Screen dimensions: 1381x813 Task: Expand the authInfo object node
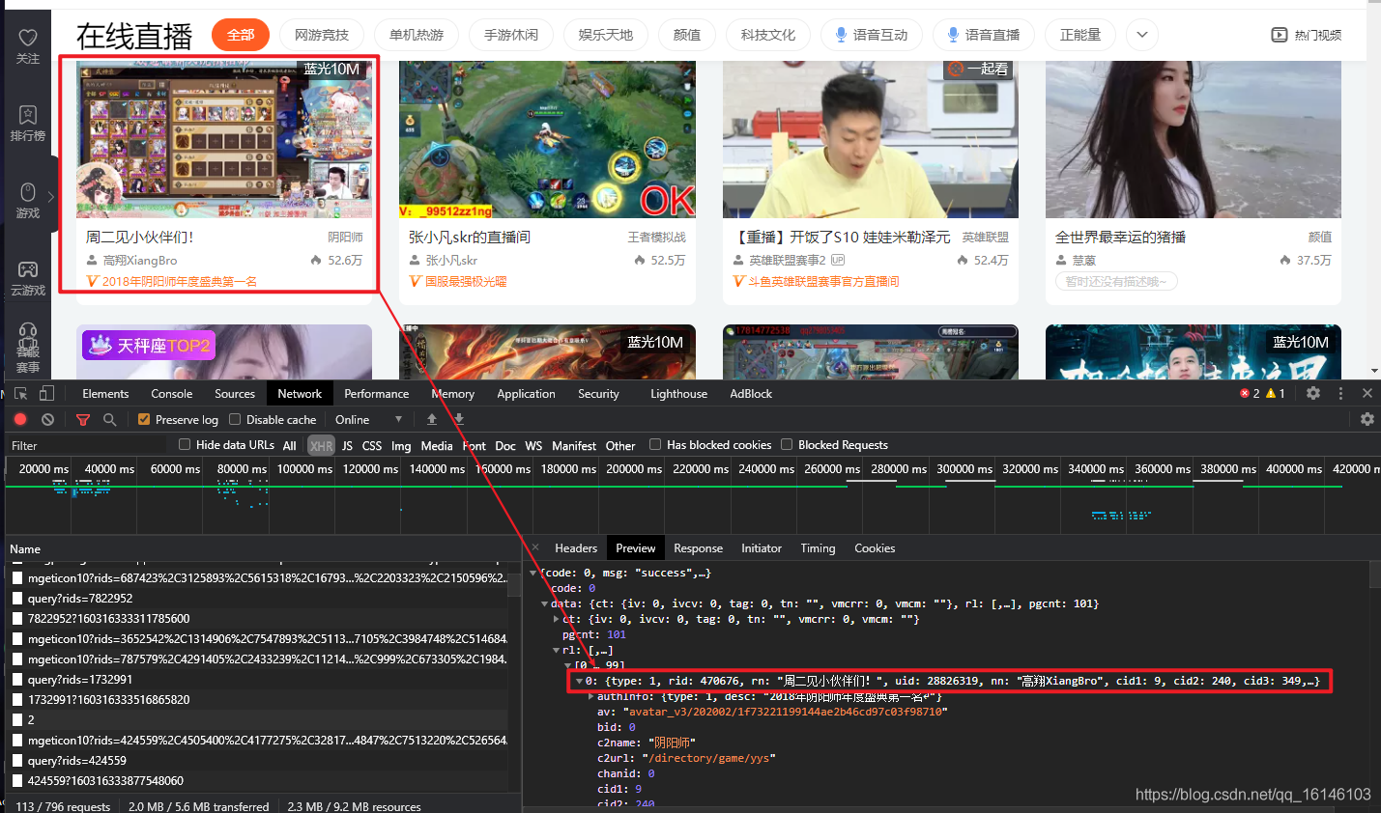pos(590,696)
